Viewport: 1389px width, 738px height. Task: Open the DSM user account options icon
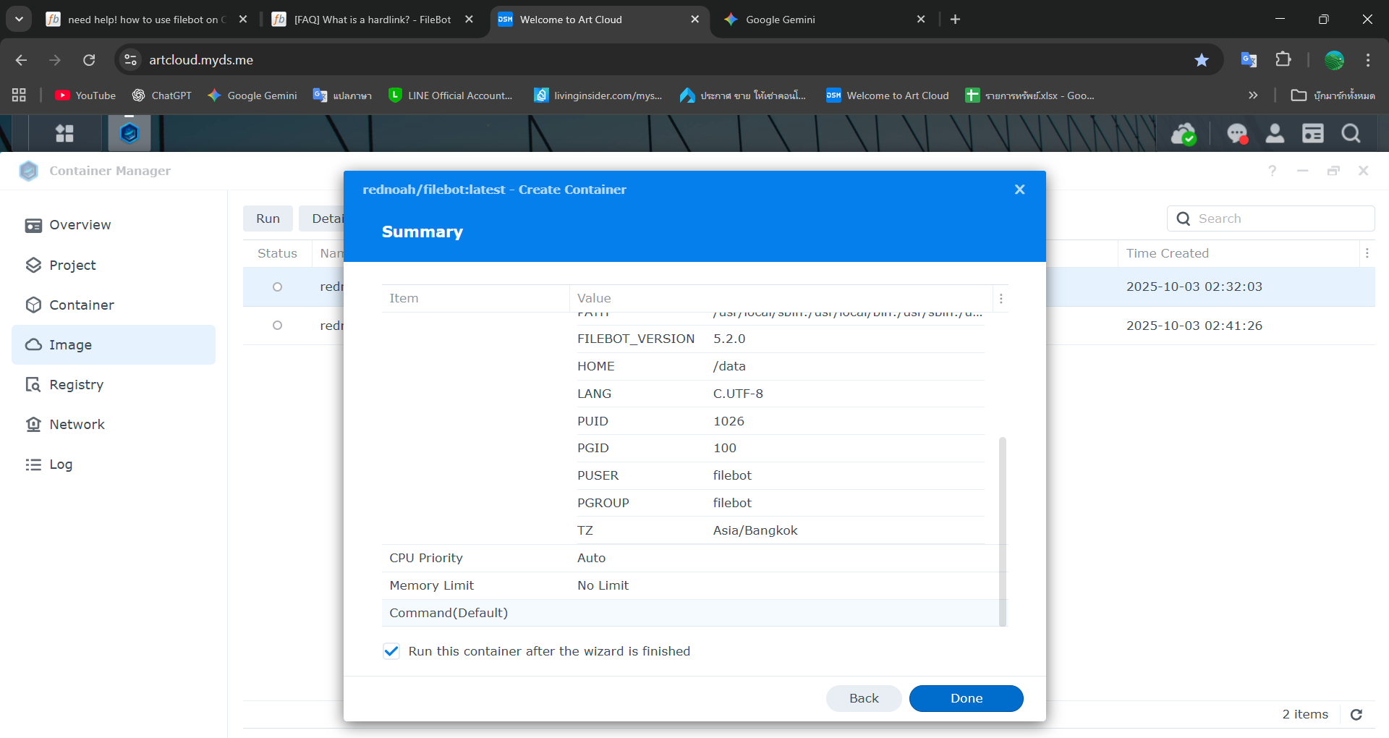tap(1275, 134)
